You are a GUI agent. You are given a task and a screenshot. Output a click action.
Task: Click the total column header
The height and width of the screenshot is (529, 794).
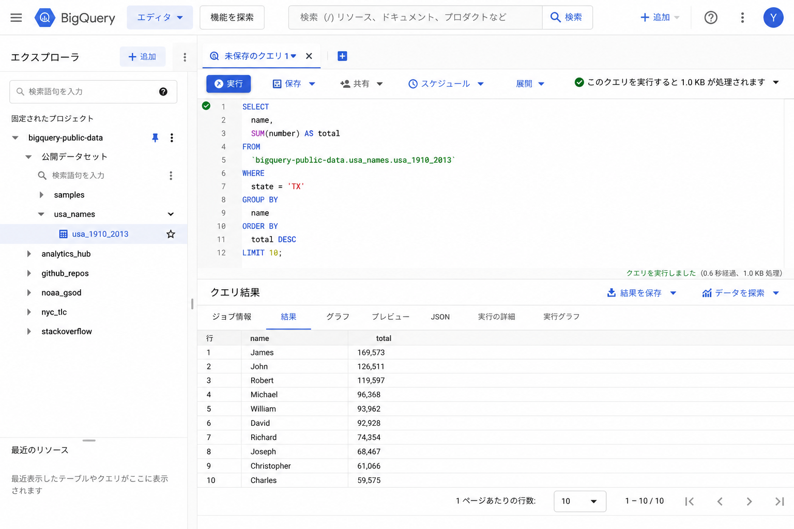384,339
